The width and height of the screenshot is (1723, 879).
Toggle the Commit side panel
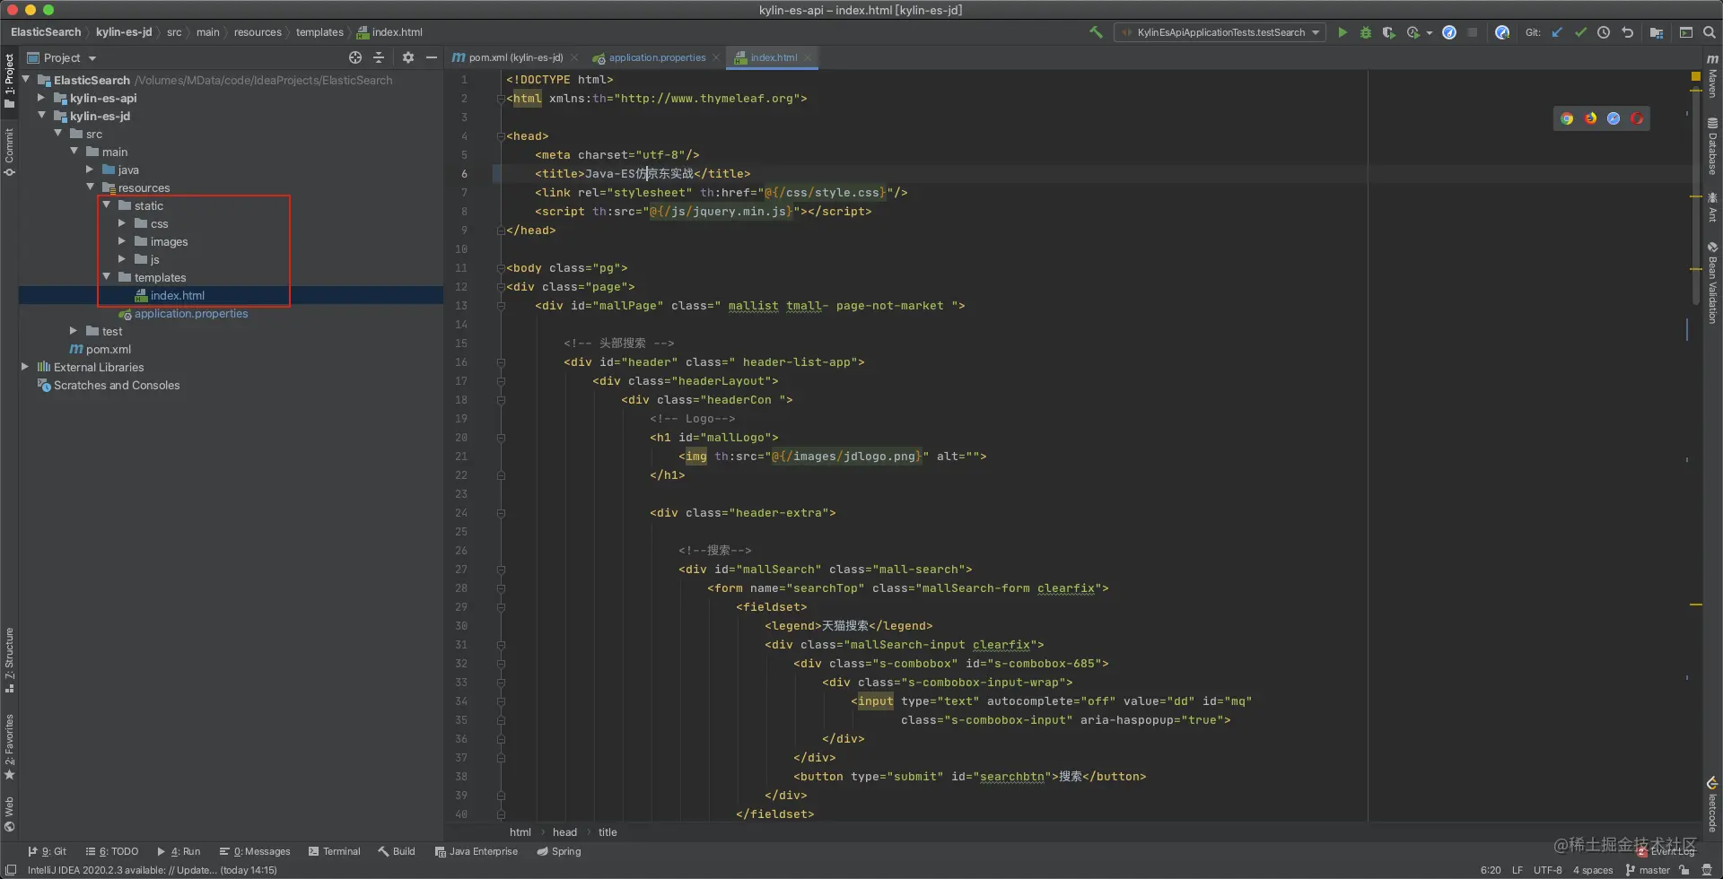pyautogui.click(x=9, y=152)
